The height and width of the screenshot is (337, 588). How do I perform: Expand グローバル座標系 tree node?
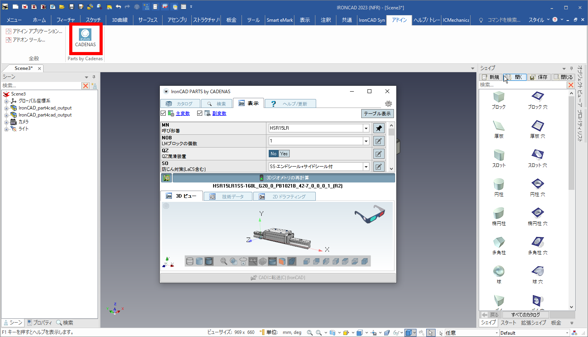7,101
